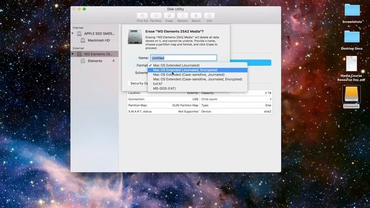Choose ExFAT format option
The width and height of the screenshot is (370, 208).
click(198, 84)
